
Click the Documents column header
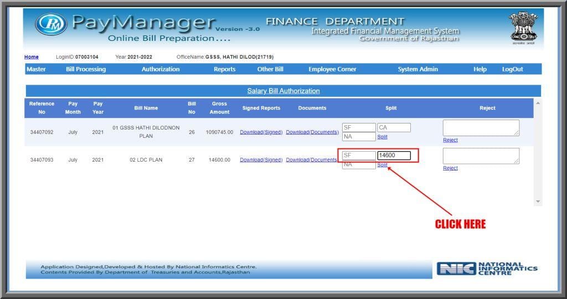coord(312,108)
